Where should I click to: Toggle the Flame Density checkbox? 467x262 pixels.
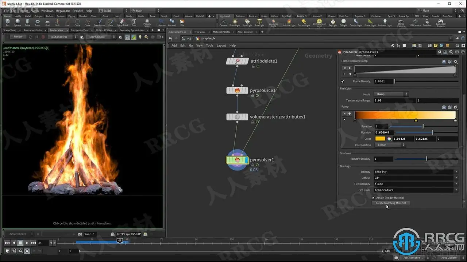(x=343, y=82)
